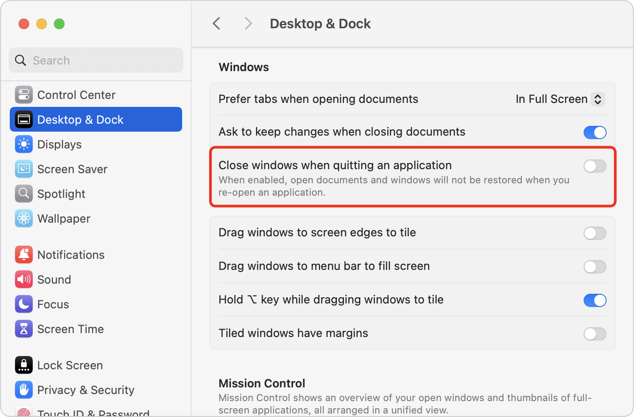Turn on Drag windows to screen edges
Screen dimensions: 634x417
click(x=595, y=233)
